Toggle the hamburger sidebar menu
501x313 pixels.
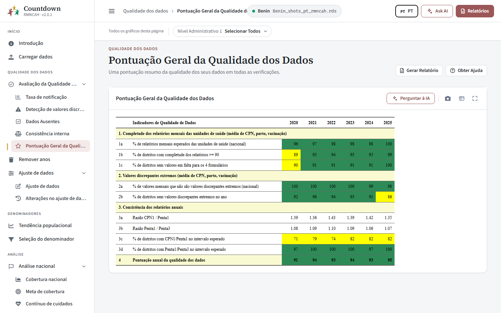[112, 11]
